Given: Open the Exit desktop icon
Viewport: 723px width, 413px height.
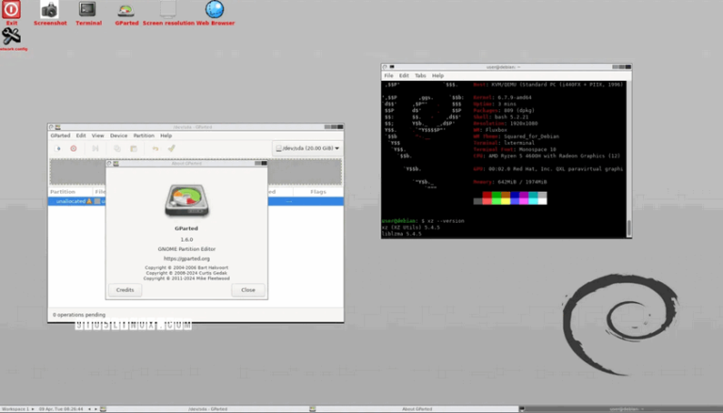Looking at the screenshot, I should tap(11, 10).
